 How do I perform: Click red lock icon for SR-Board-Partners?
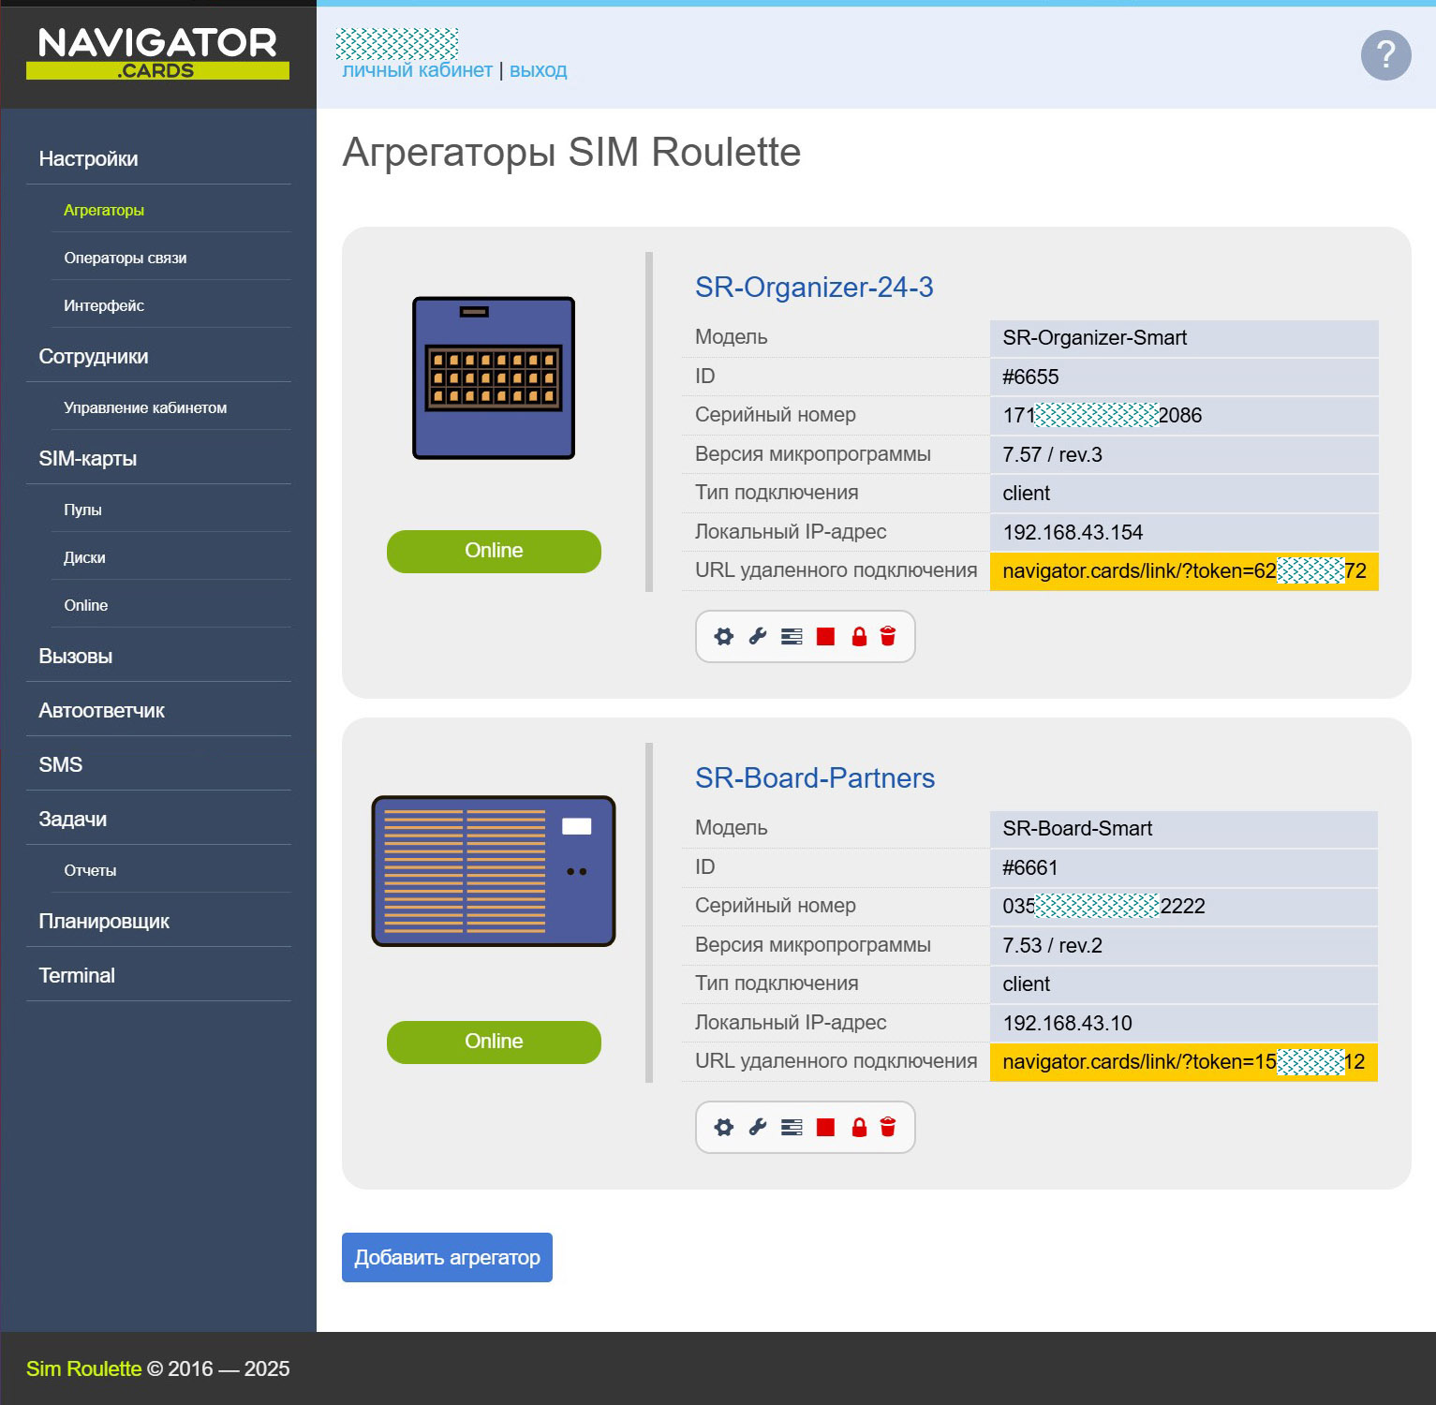859,1128
